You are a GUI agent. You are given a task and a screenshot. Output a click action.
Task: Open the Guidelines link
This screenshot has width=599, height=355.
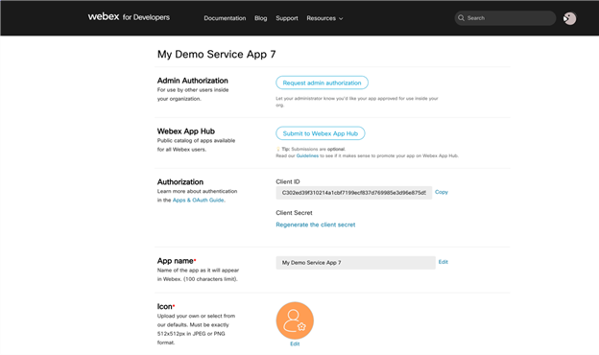(307, 155)
